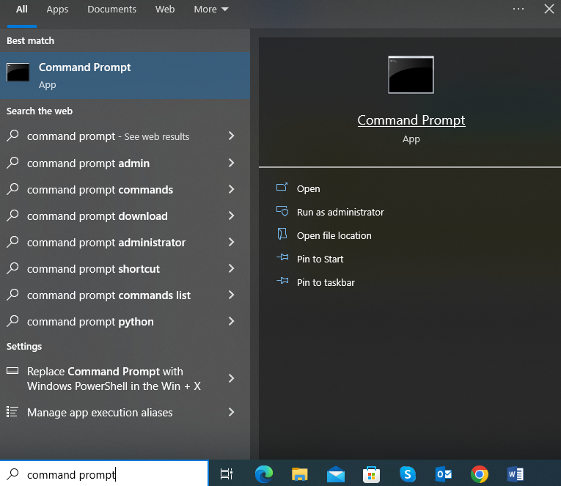This screenshot has width=561, height=486.
Task: Choose Pin to taskbar
Action: click(326, 282)
